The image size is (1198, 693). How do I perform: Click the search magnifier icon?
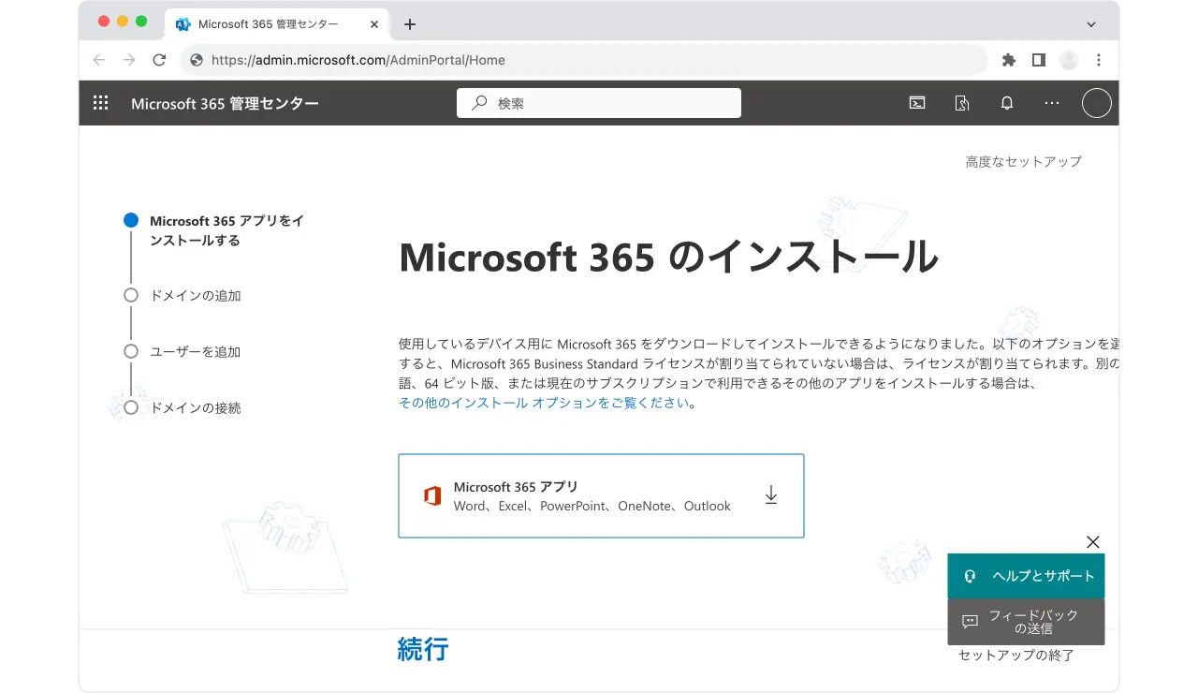coord(480,103)
